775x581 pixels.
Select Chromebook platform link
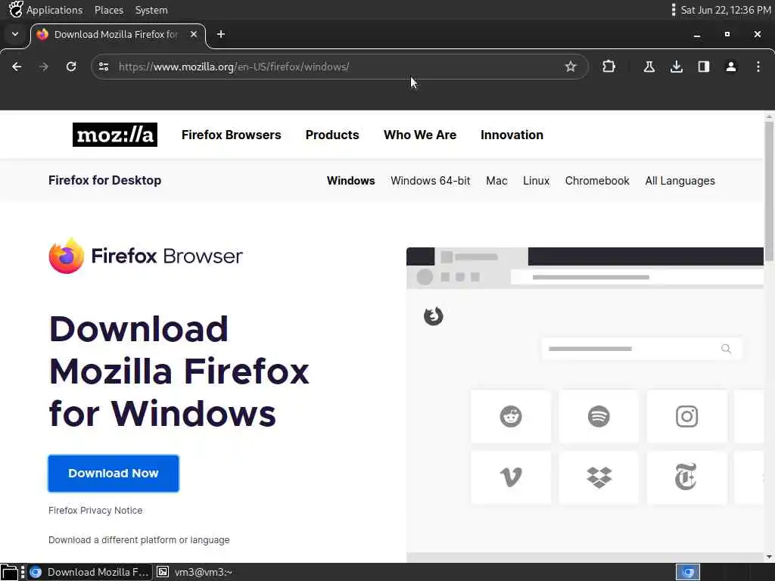(x=597, y=181)
